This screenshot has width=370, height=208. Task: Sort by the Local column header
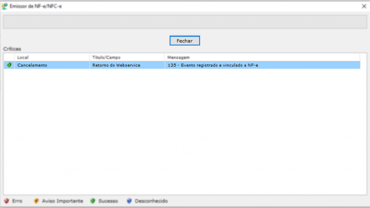(52, 57)
